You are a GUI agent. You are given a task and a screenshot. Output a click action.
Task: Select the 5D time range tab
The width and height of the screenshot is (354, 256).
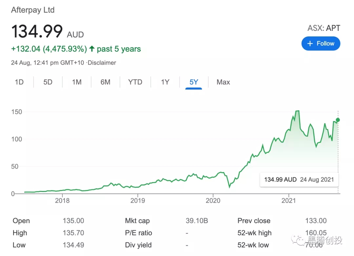[x=48, y=82]
